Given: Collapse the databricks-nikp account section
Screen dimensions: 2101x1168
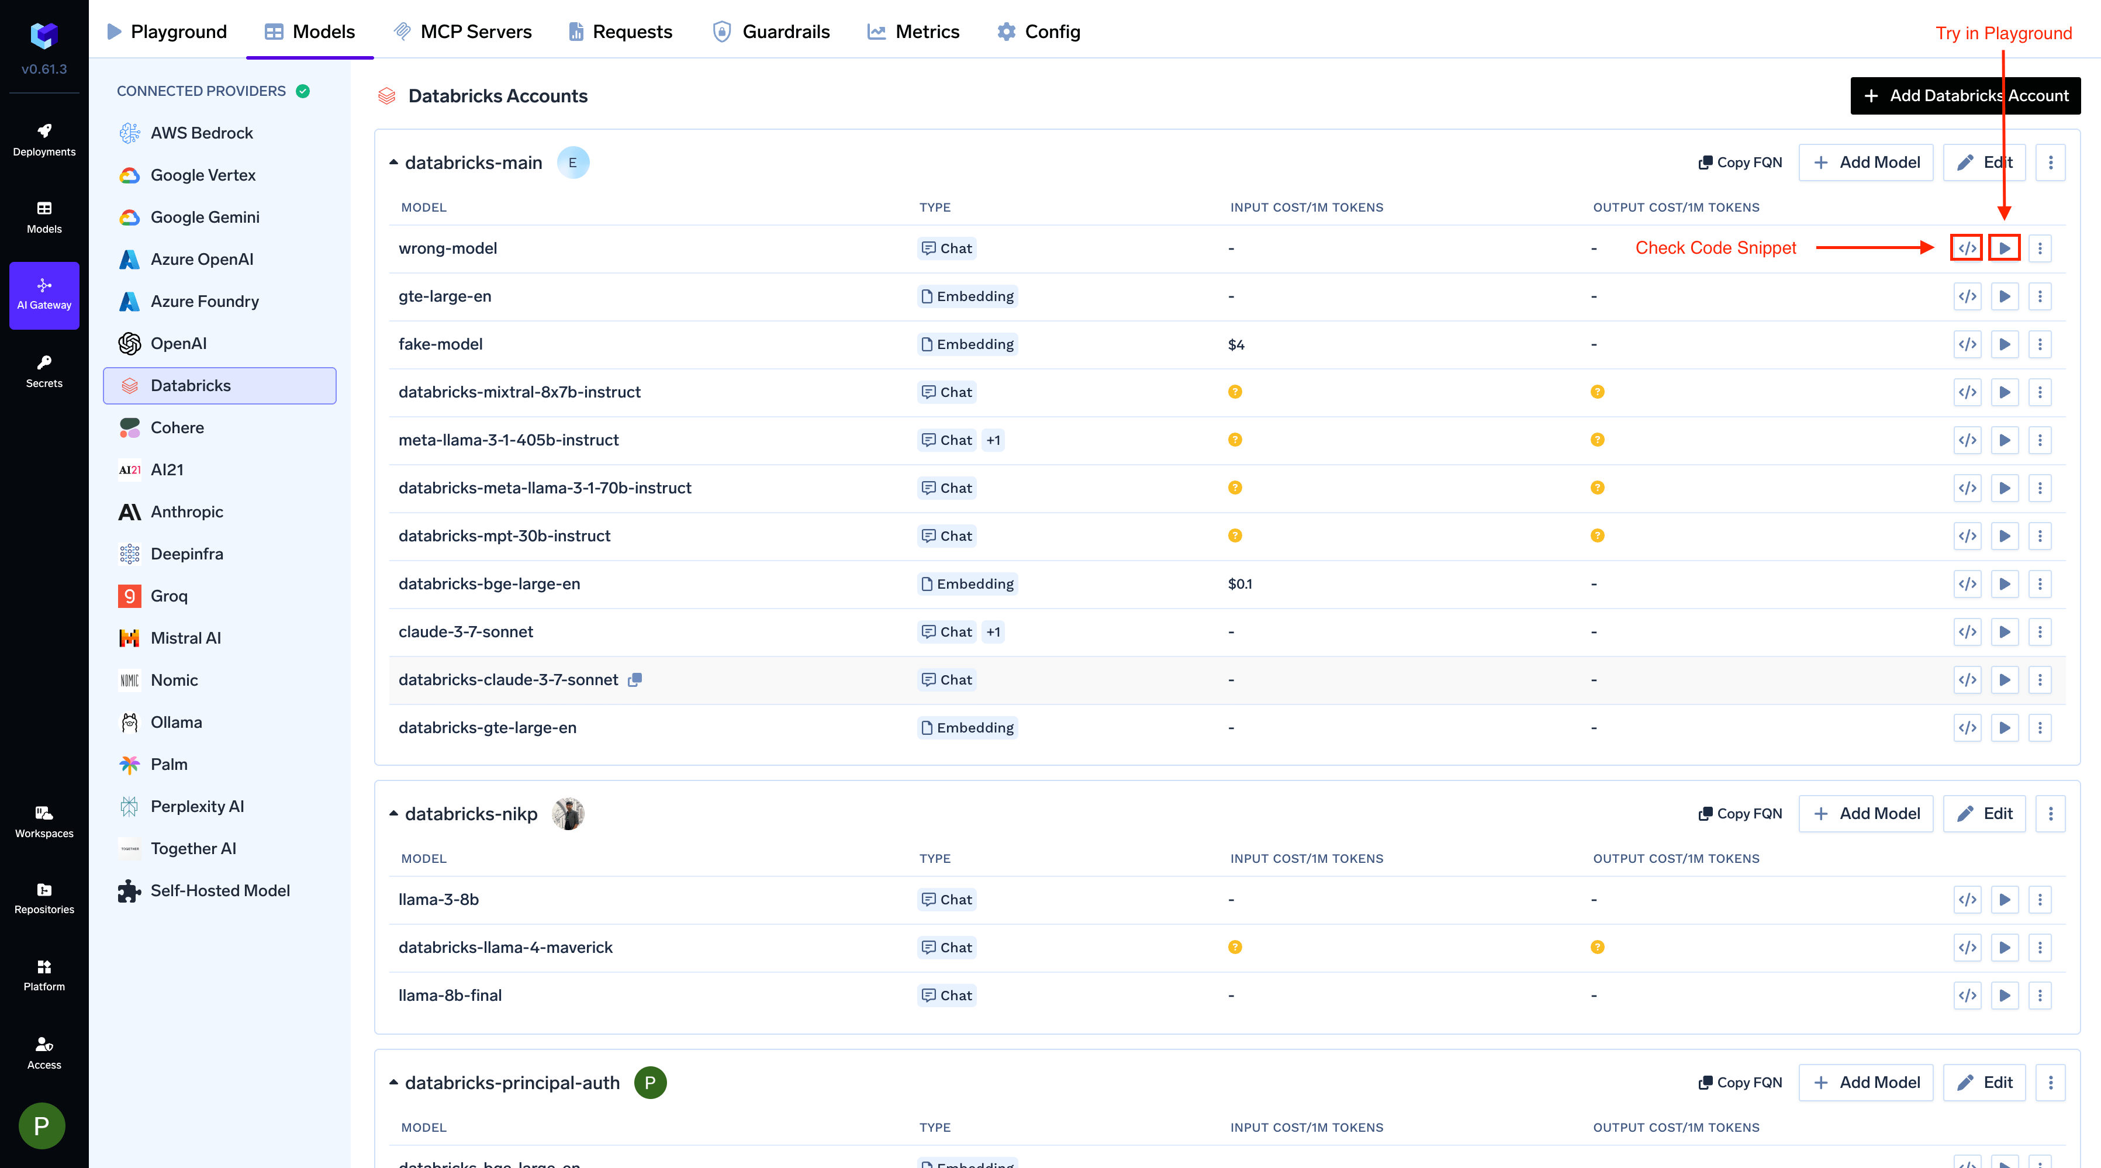Looking at the screenshot, I should (393, 814).
